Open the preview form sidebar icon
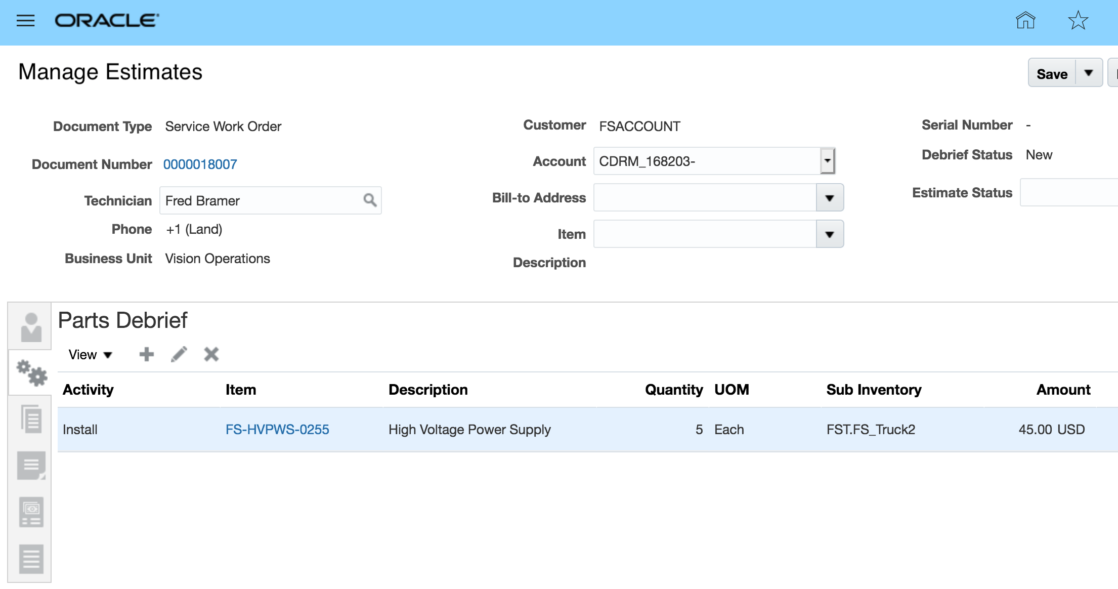The height and width of the screenshot is (589, 1118). tap(31, 512)
